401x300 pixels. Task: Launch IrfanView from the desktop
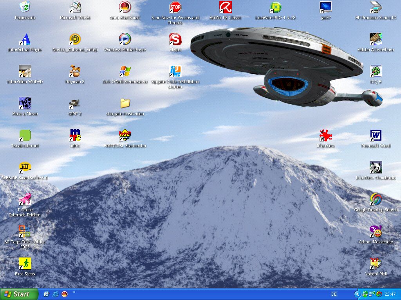click(x=325, y=135)
